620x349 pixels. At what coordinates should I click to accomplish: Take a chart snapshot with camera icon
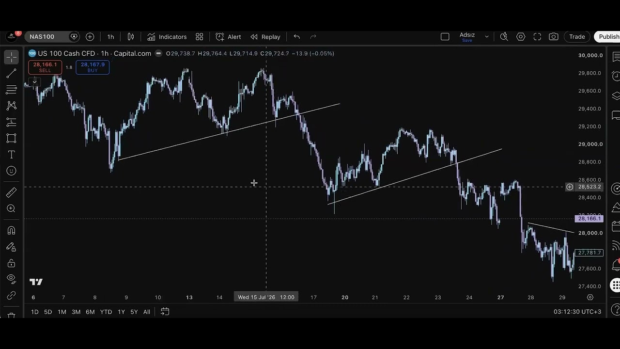click(x=554, y=37)
